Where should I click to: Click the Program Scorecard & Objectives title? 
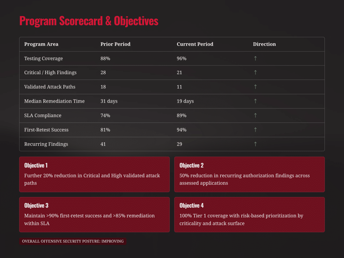coord(89,21)
